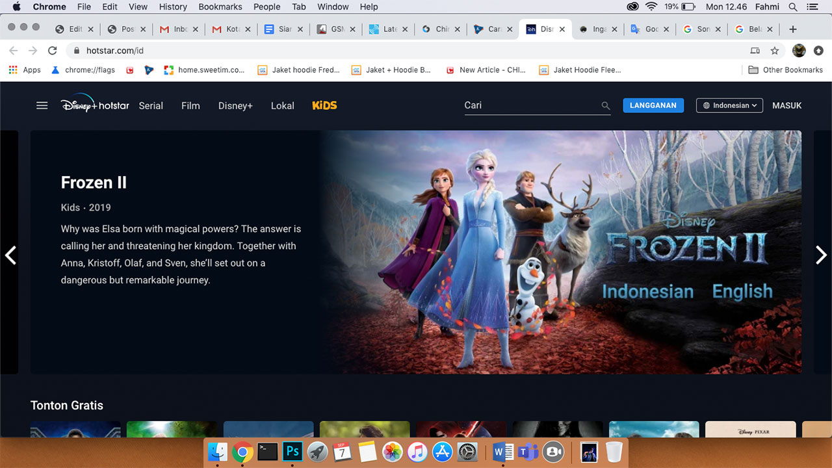This screenshot has height=468, width=832.
Task: Open Microsoft Teams from the dock
Action: (528, 451)
